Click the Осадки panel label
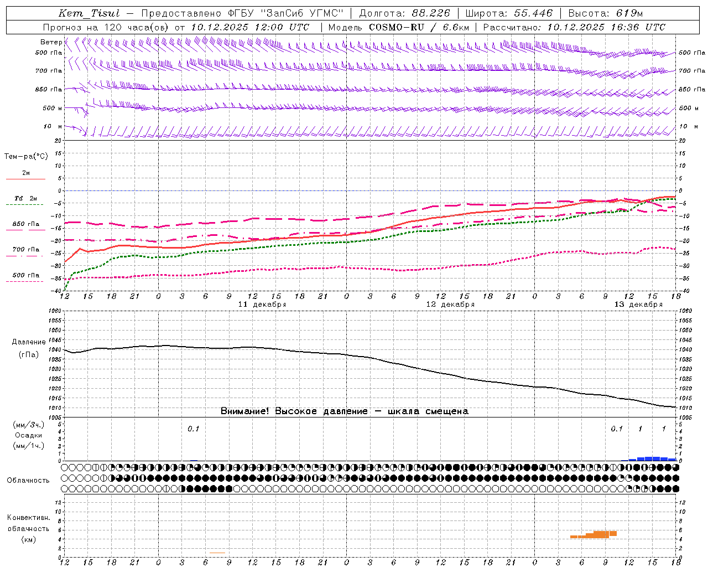The width and height of the screenshot is (708, 567). pos(29,435)
